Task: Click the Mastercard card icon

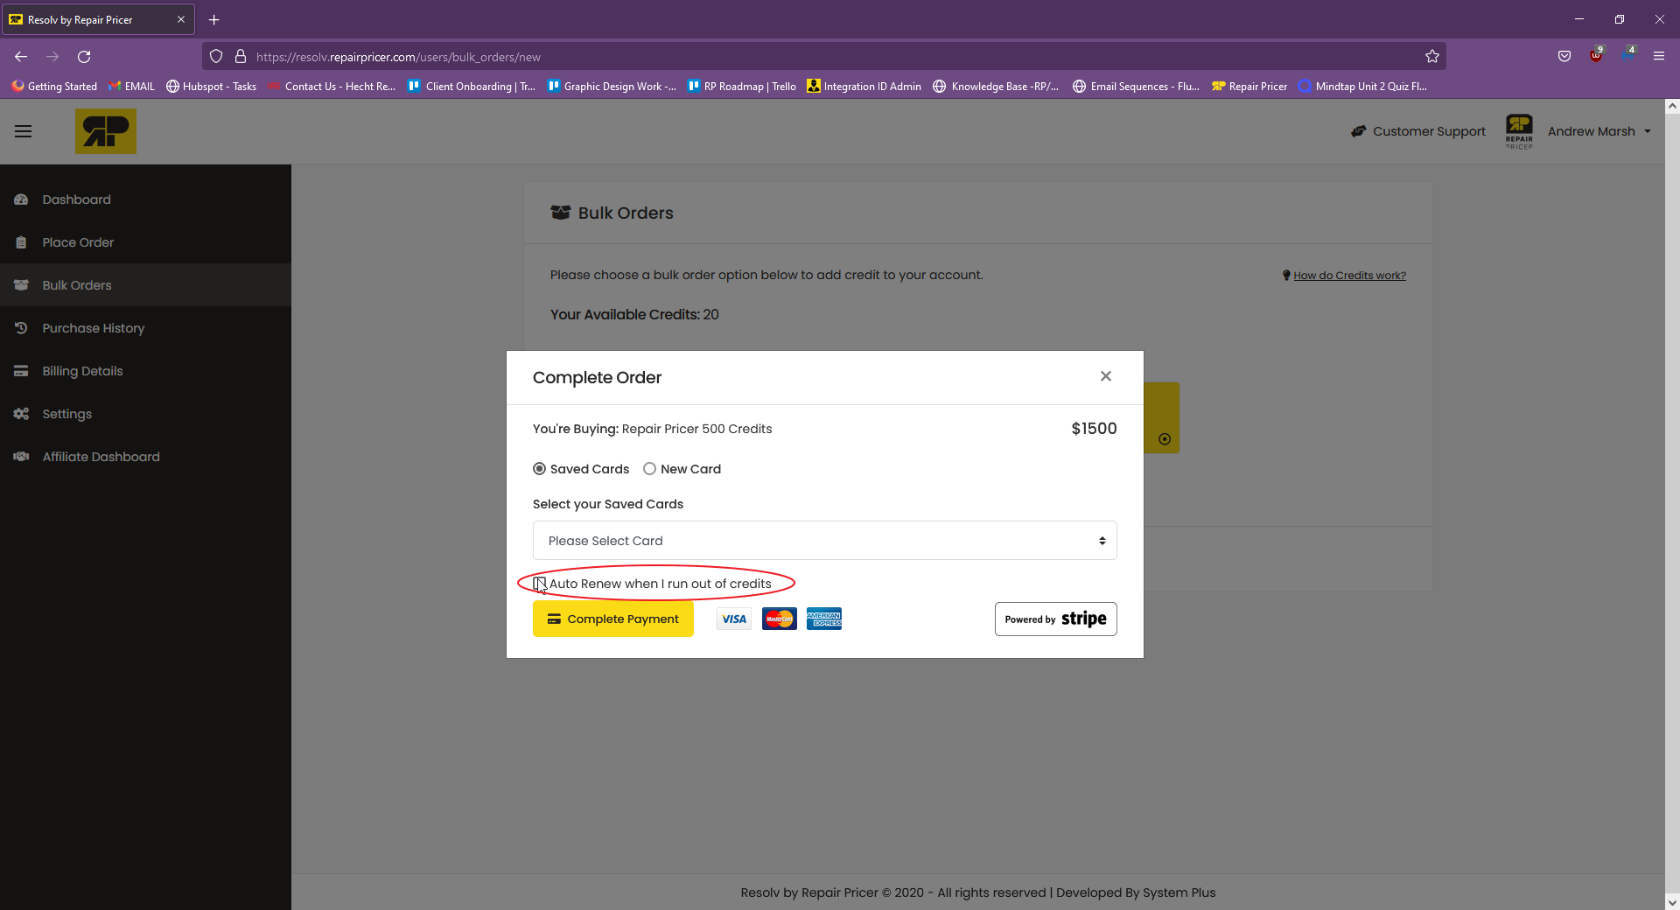Action: 780,619
